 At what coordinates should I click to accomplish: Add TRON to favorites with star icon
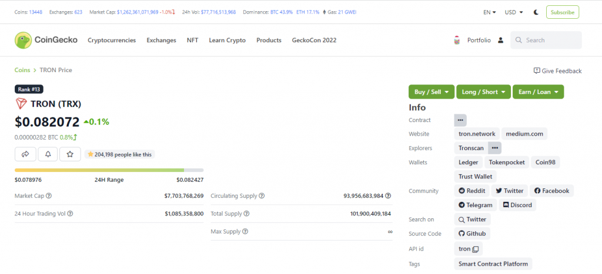pos(71,154)
